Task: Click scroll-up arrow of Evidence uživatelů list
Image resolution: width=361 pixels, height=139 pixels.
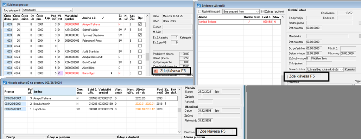Action: (x=283, y=17)
